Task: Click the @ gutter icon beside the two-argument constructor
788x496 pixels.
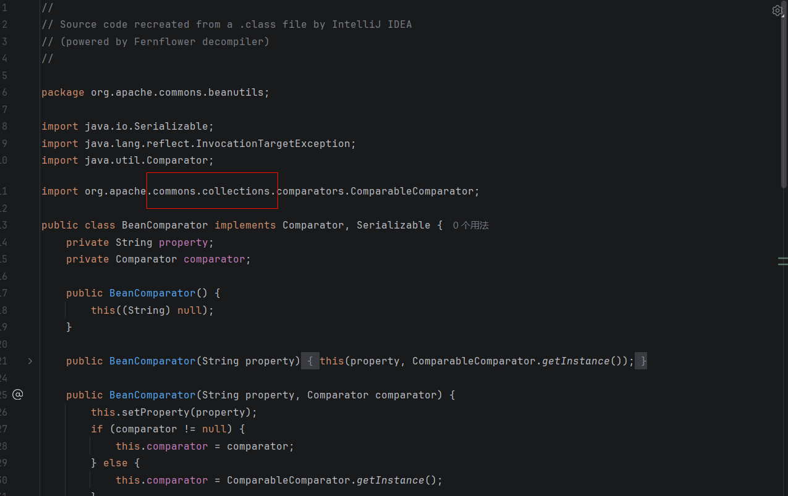Action: [x=18, y=395]
